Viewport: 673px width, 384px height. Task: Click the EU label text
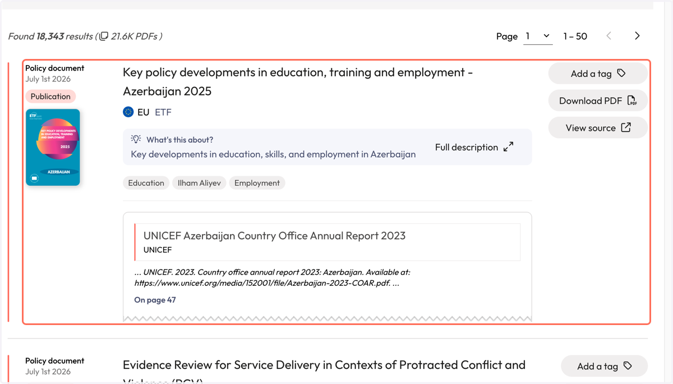tap(144, 112)
